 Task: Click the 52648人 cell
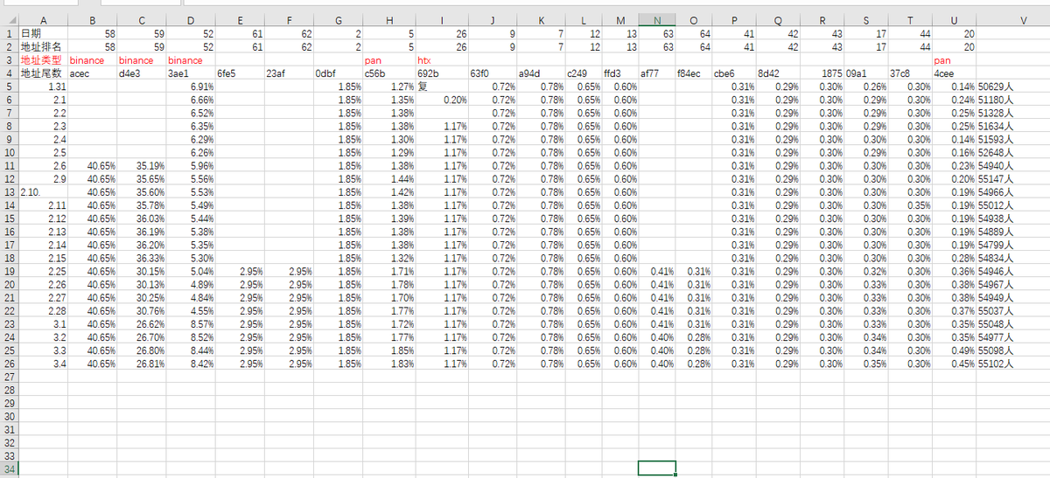pos(1014,152)
